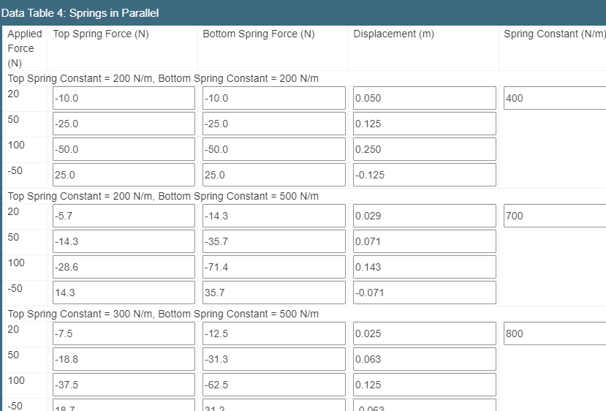The width and height of the screenshot is (606, 411).
Task: Click the Top Spring Force field showing 14.3
Action: tap(124, 293)
